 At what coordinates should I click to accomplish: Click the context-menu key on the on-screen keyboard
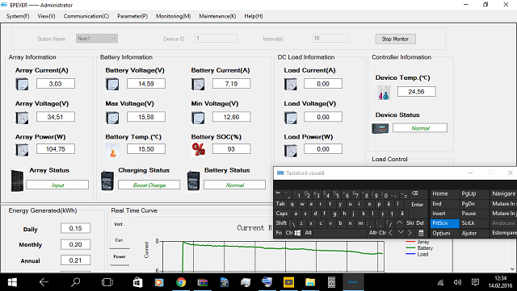421,233
